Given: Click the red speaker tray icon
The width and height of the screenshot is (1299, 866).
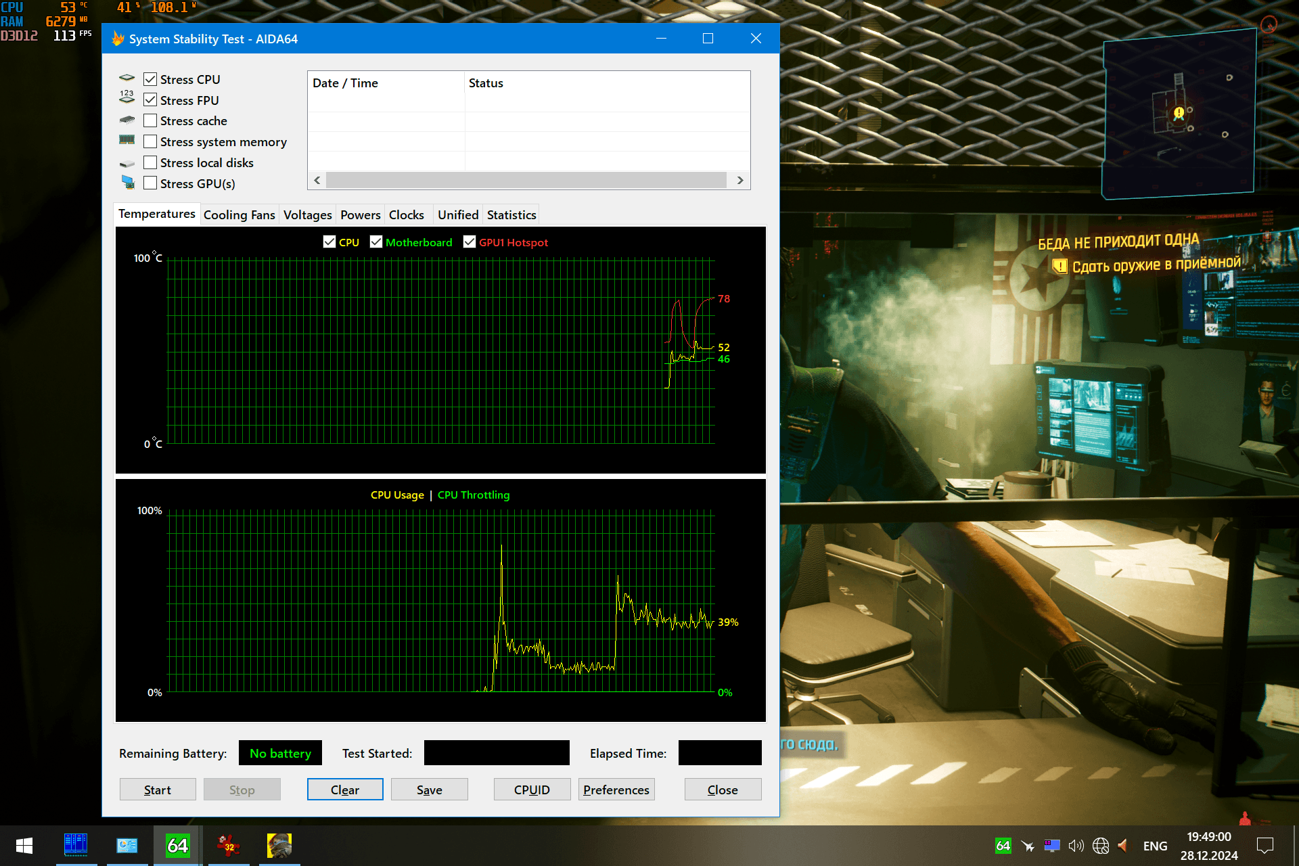Looking at the screenshot, I should coord(1123,846).
